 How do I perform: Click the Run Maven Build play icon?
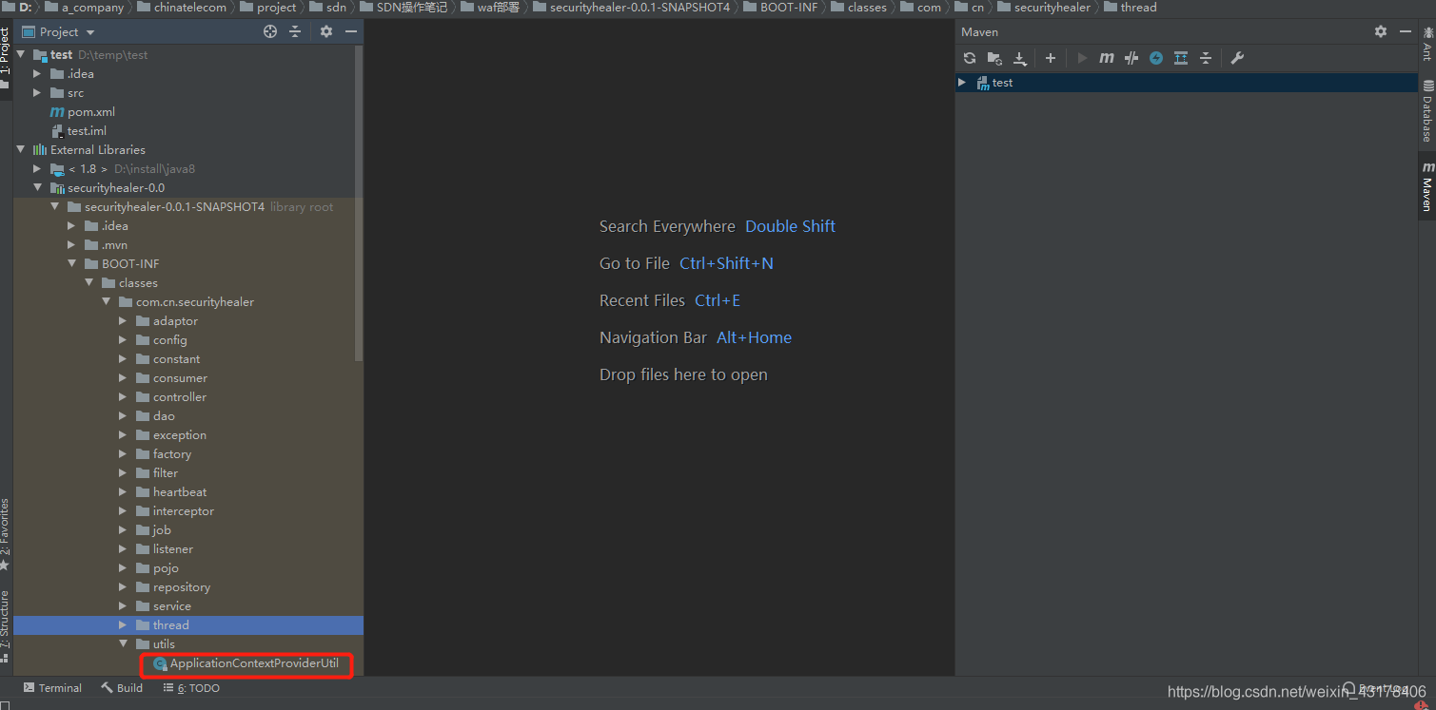tap(1082, 58)
